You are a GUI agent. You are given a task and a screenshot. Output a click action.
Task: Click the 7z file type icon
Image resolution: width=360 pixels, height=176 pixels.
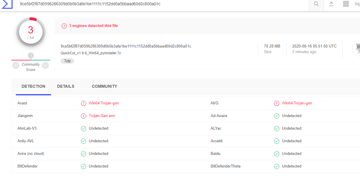tap(357, 48)
